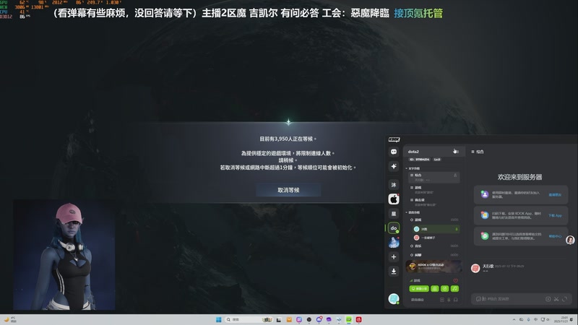Click expand input icon in message bar

[565, 299]
